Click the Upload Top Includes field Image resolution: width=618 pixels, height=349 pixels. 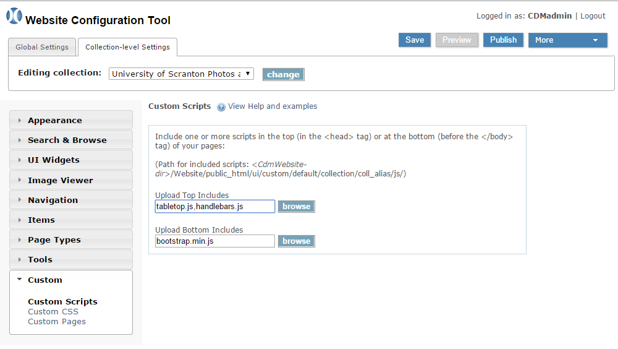pos(215,207)
